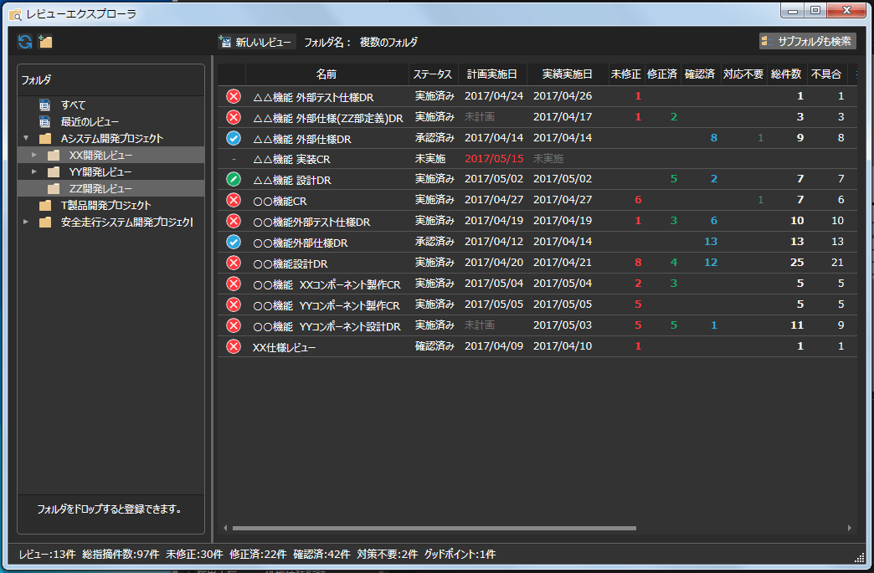
Task: Click the T製品開発プロジェクト folder icon
Action: coord(45,206)
